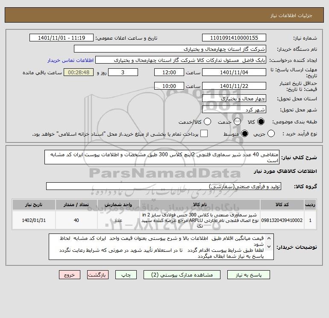Click the announcement date field 1401/11/01 - 11:19
Image resolution: width=329 pixels, height=318 pixels.
click(x=61, y=38)
